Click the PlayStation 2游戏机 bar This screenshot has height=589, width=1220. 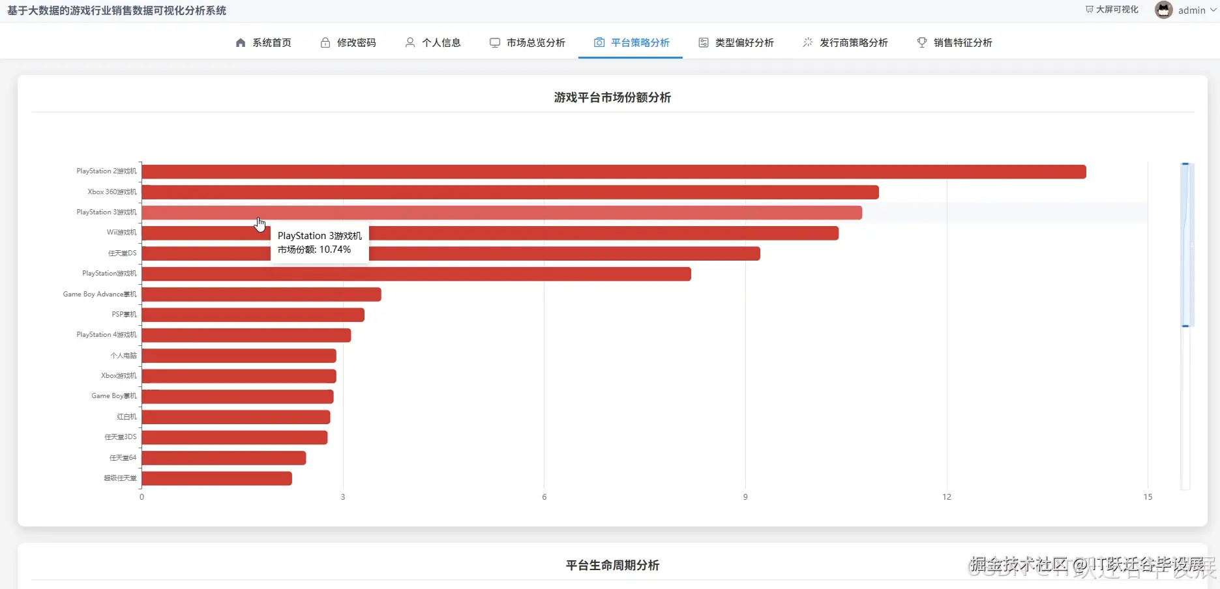point(614,171)
